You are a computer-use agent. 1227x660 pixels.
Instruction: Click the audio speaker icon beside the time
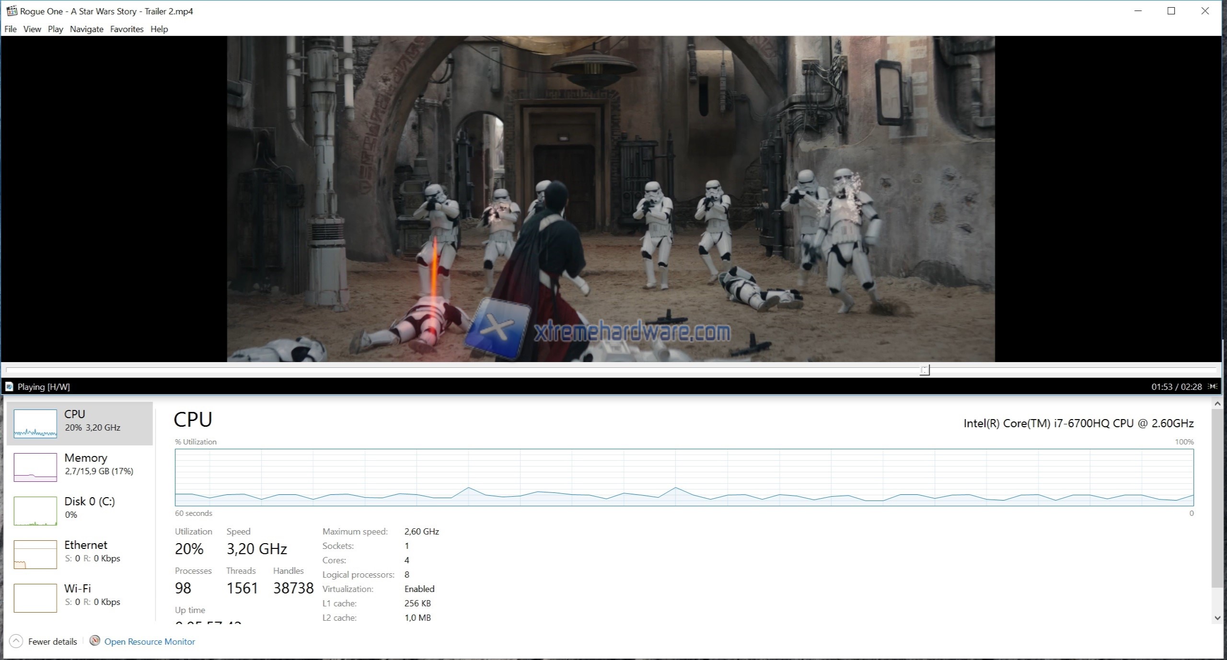pyautogui.click(x=1213, y=387)
